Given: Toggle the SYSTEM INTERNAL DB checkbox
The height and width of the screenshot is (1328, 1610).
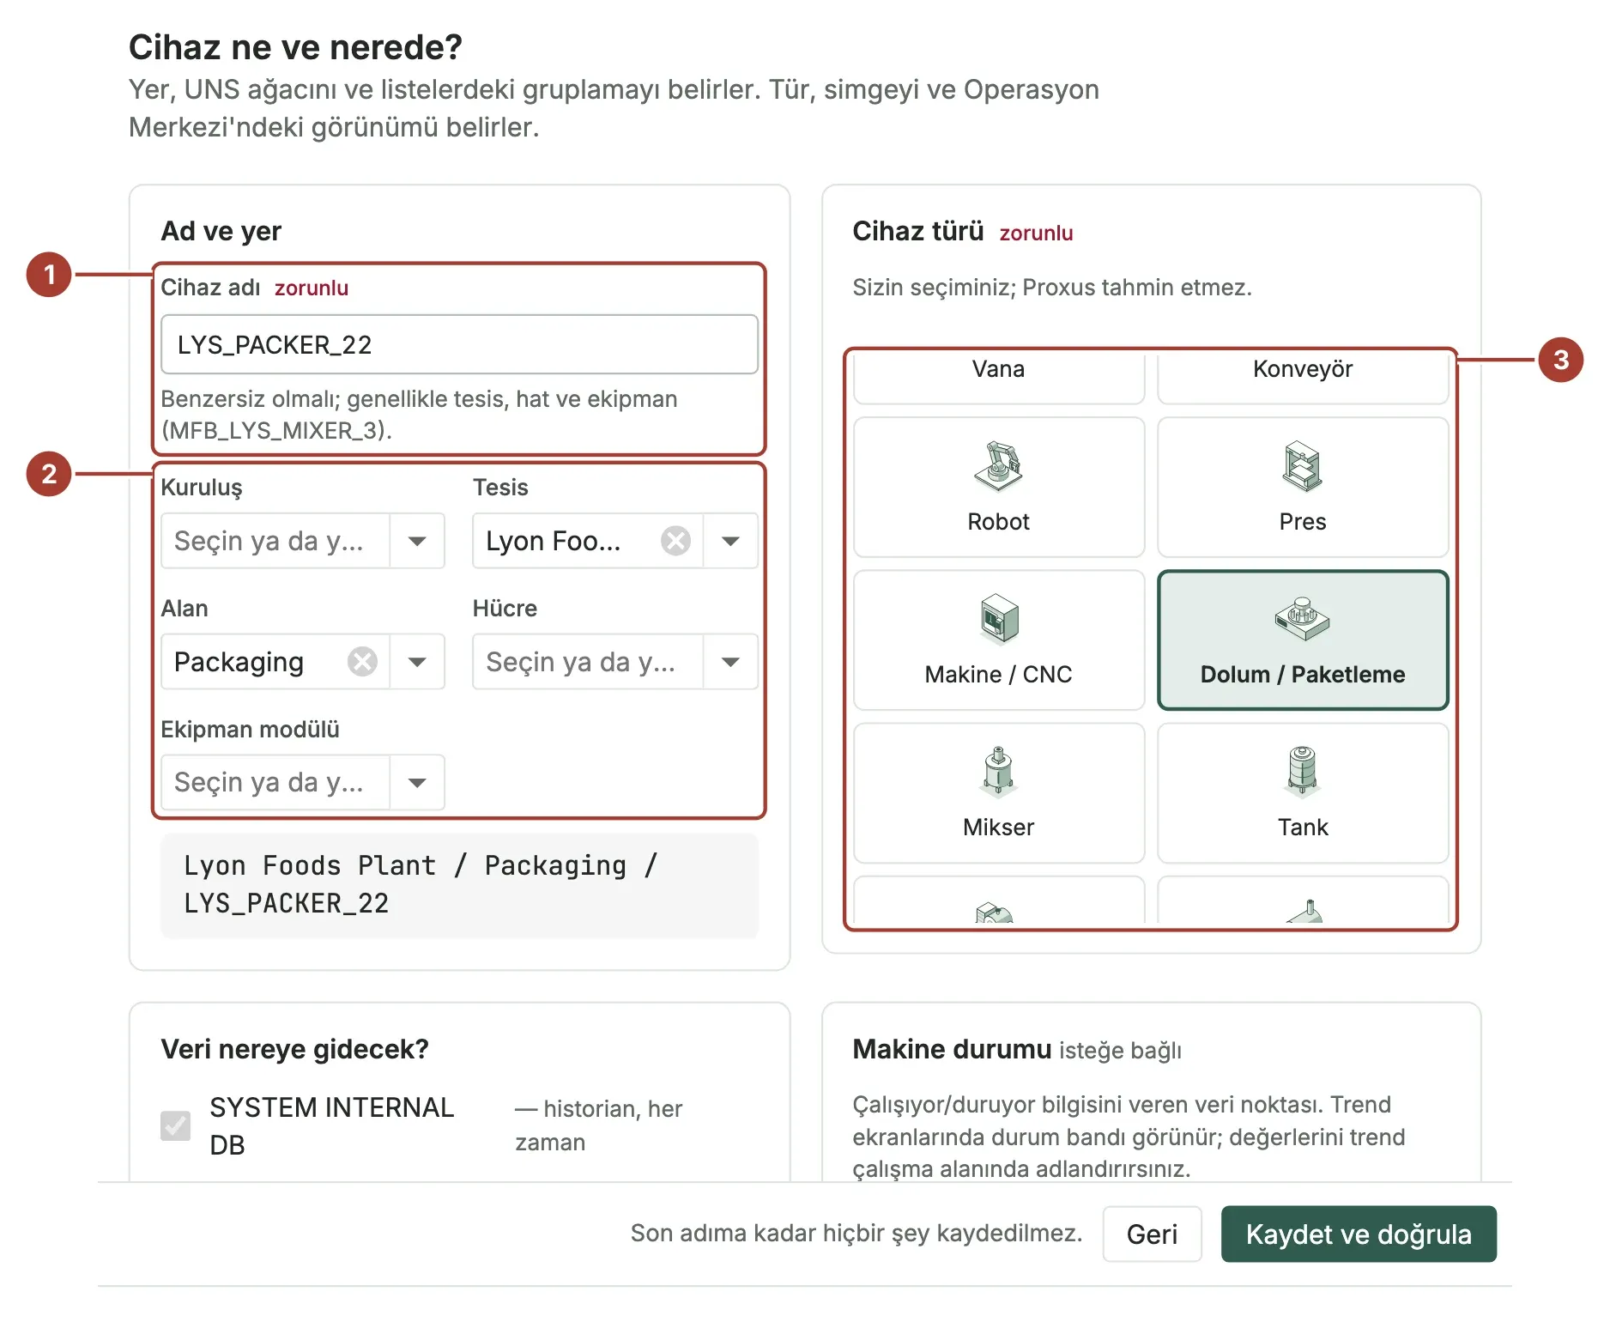Looking at the screenshot, I should [176, 1125].
